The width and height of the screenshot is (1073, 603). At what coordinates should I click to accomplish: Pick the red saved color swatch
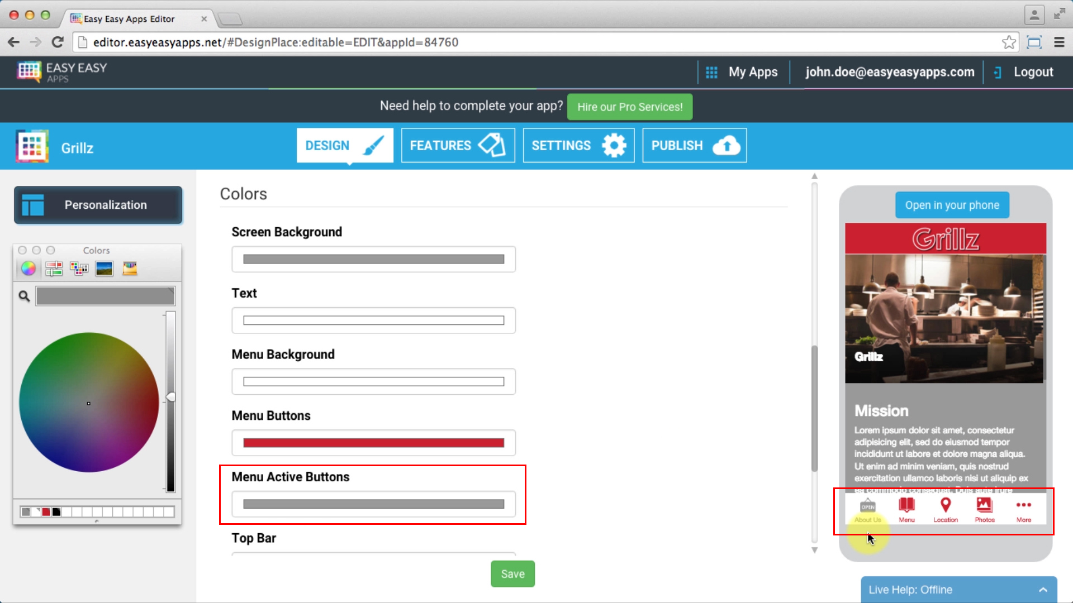[x=46, y=512]
